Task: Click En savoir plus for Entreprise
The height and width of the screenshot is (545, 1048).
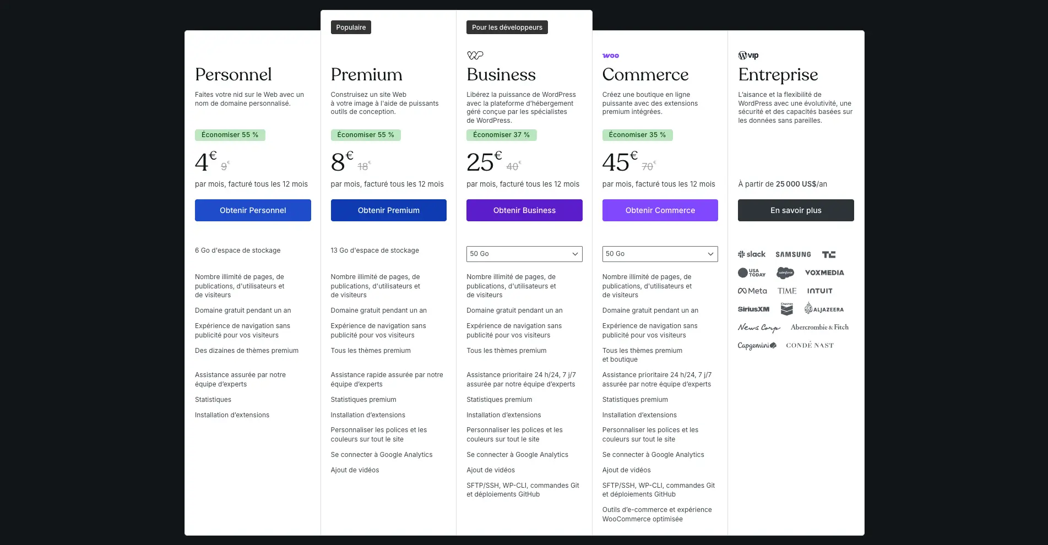Action: [x=795, y=210]
